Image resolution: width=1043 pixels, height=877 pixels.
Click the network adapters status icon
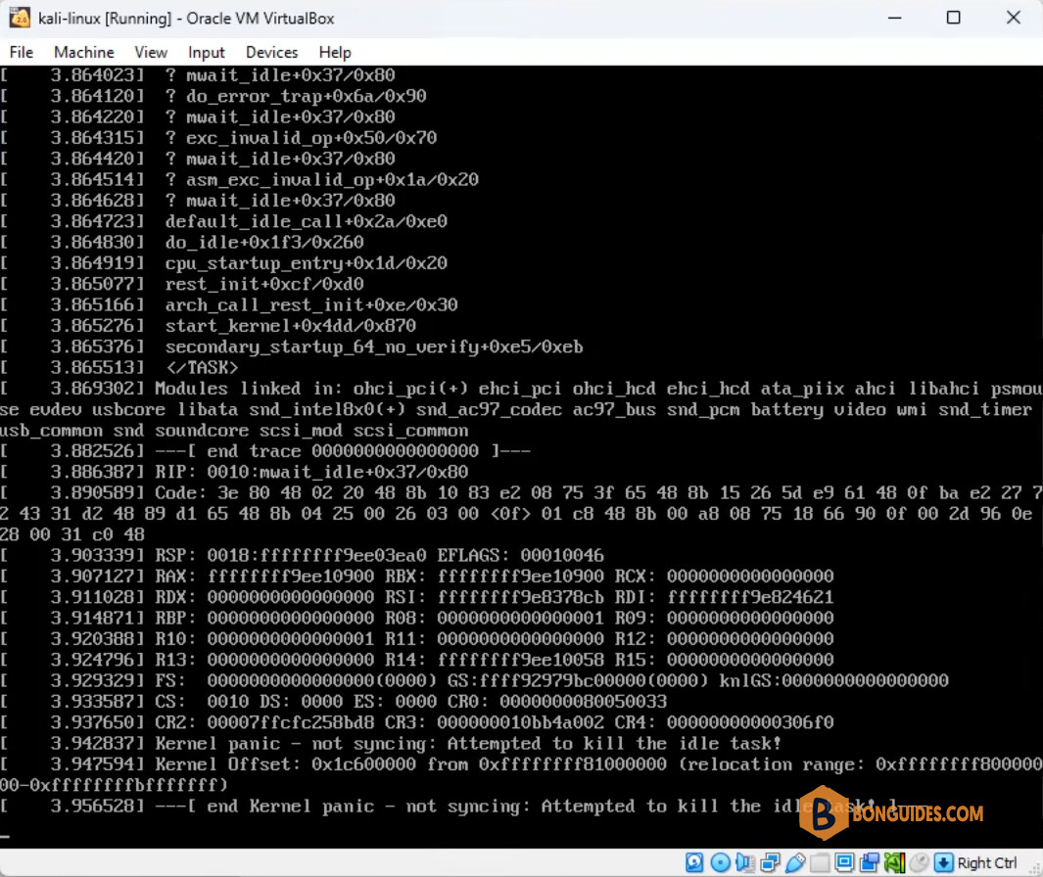pyautogui.click(x=771, y=863)
